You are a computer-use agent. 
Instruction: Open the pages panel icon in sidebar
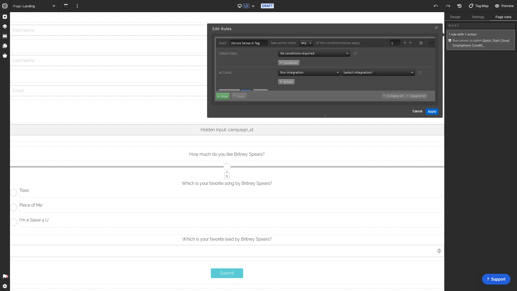(5, 46)
